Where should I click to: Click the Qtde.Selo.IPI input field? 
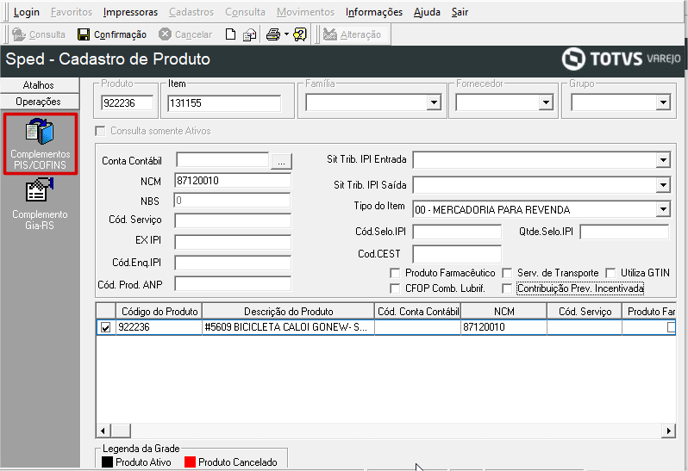624,232
